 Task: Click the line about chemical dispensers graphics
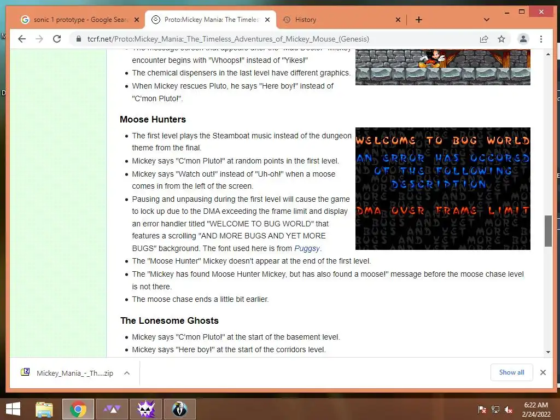241,73
